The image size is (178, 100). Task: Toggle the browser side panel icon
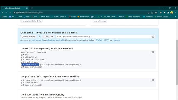coord(168,12)
